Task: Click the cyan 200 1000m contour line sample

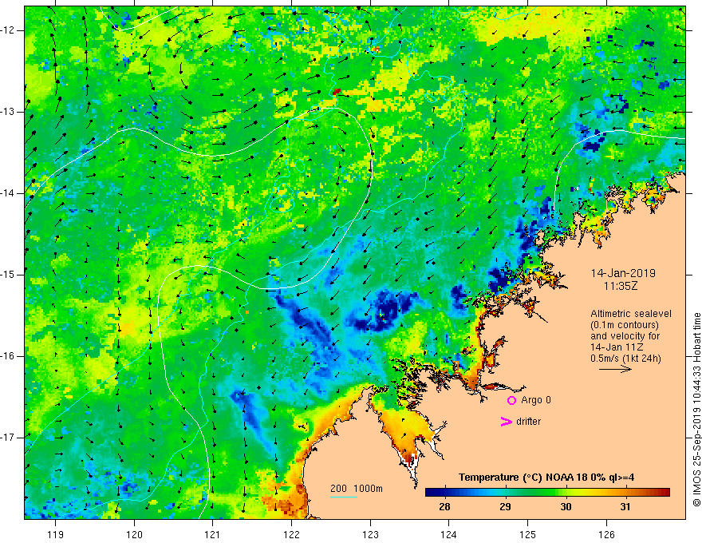Action: 344,497
